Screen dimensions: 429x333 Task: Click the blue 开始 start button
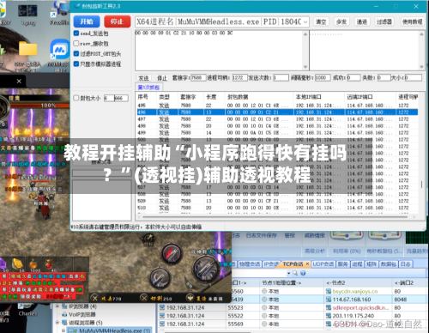[x=87, y=21]
